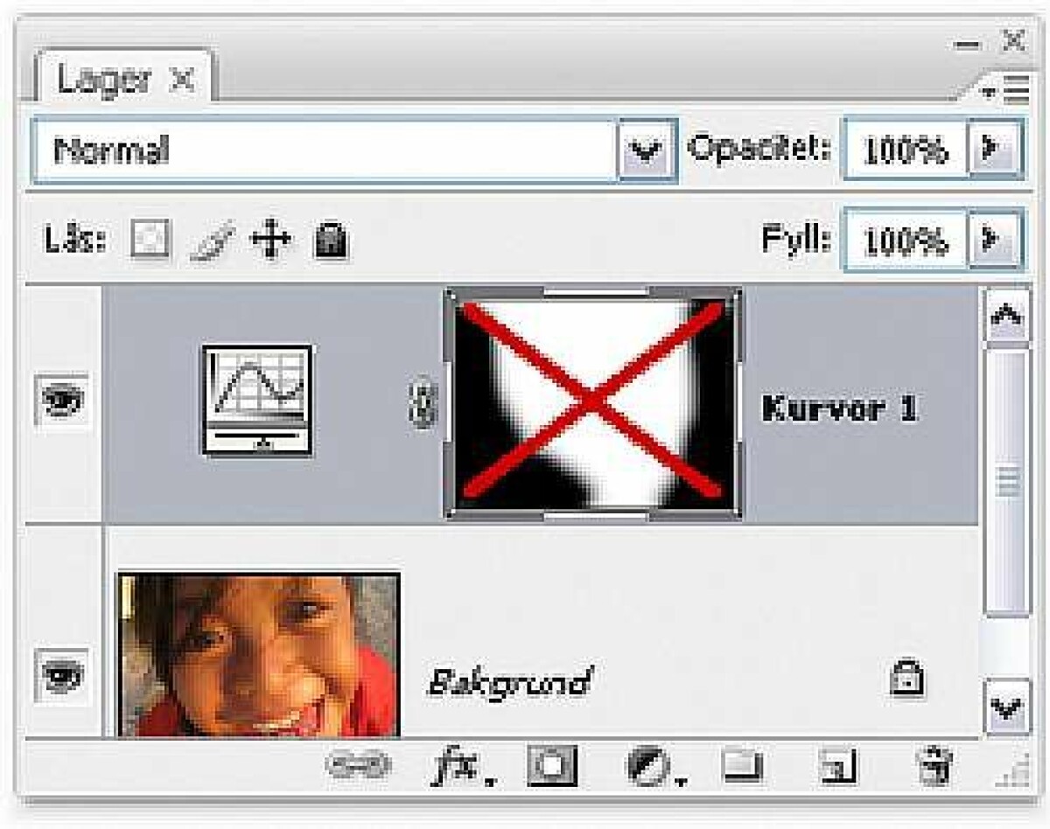This screenshot has height=829, width=1050.
Task: Create a new layer
Action: (x=839, y=768)
